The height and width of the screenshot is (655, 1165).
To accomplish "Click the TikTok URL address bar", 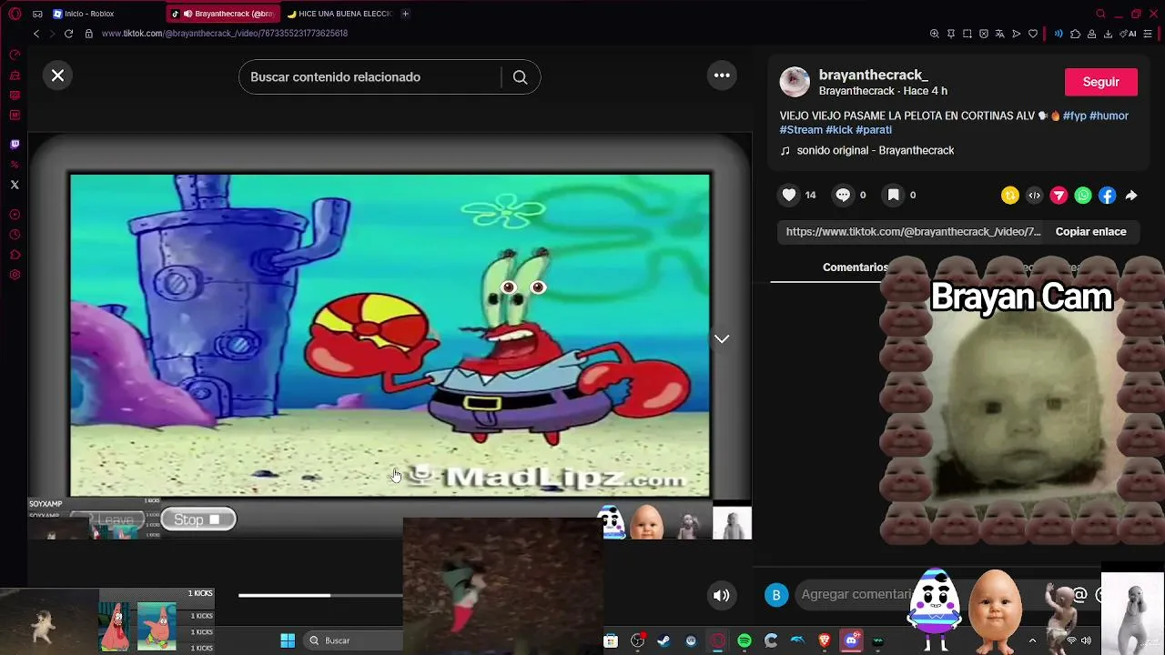I will point(225,34).
